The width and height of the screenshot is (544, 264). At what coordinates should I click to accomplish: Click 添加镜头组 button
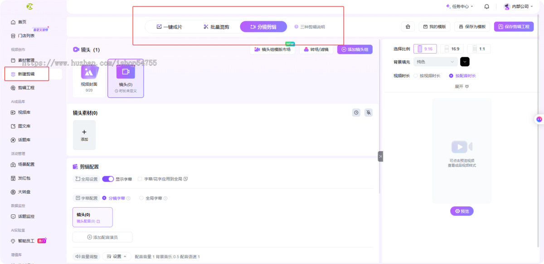pyautogui.click(x=355, y=49)
